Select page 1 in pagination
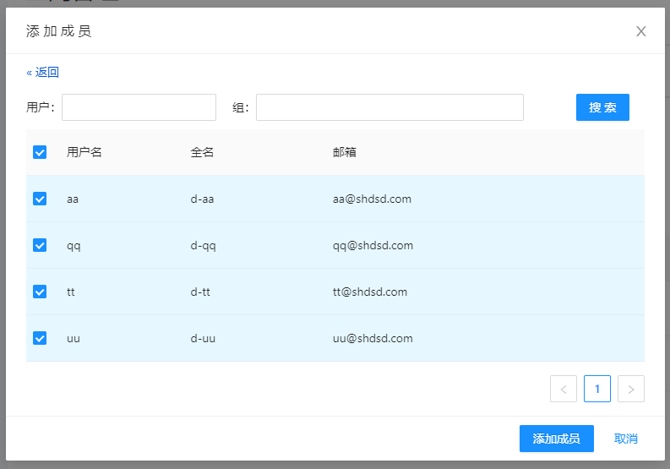Viewport: 670px width, 469px height. [x=597, y=389]
